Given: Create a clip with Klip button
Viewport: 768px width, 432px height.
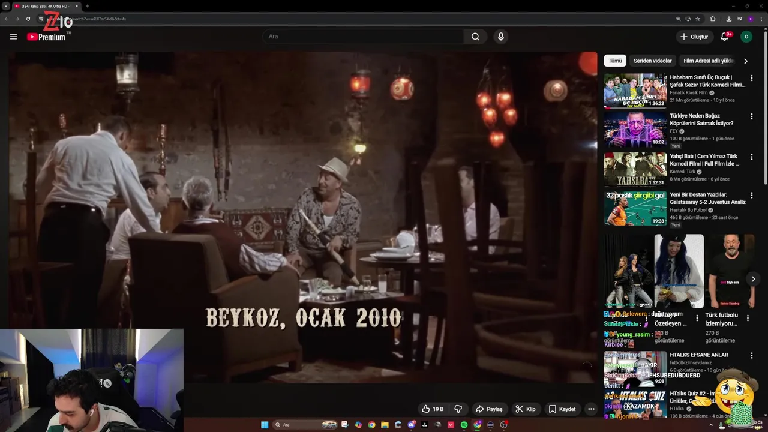Looking at the screenshot, I should pos(526,409).
